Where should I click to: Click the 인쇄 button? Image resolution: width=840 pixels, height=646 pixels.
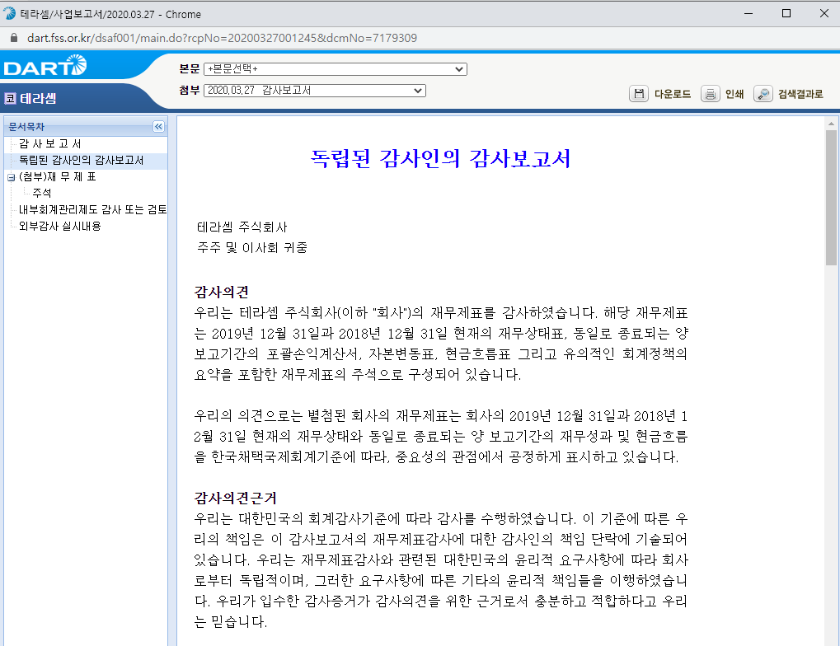[734, 94]
